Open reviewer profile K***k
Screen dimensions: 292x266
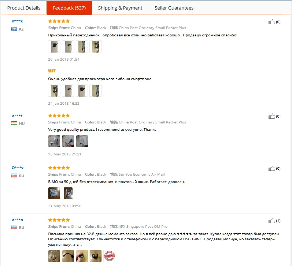[17, 21]
